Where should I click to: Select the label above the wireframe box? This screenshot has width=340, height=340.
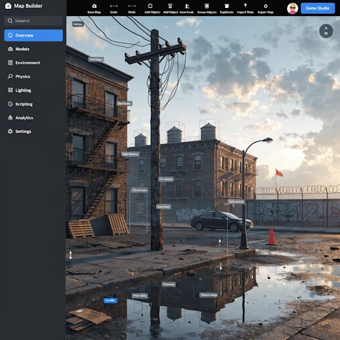(139, 190)
